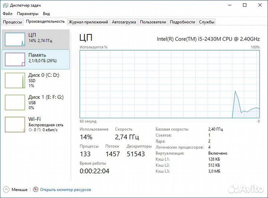This screenshot has height=198, width=268.
Task: Open the Файл menu
Action: point(7,13)
